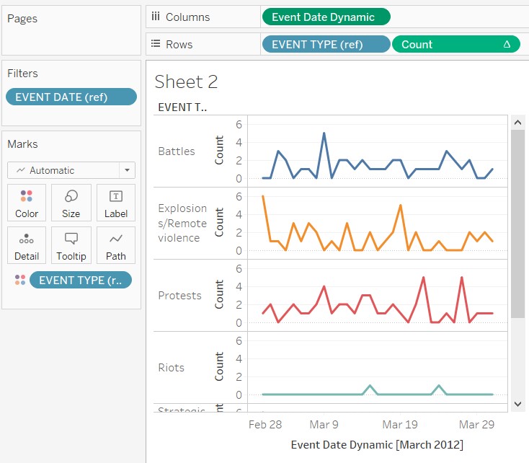Click the delta table calculation icon on Count
Screen dimensions: 529x463
506,45
